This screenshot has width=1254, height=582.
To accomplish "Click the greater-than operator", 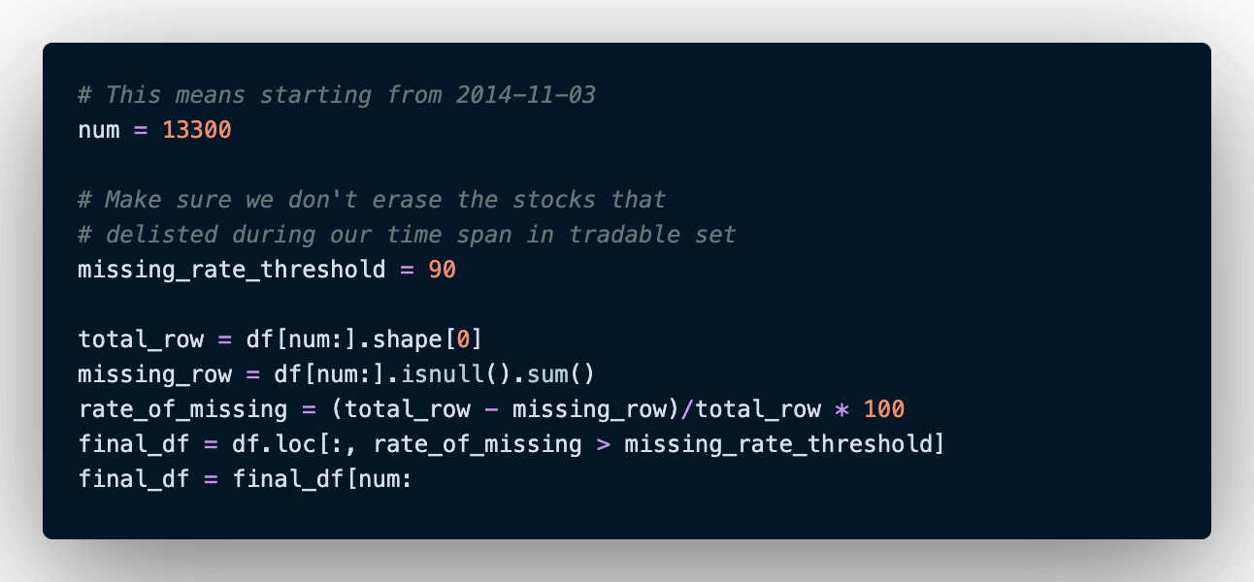I will click(x=603, y=444).
